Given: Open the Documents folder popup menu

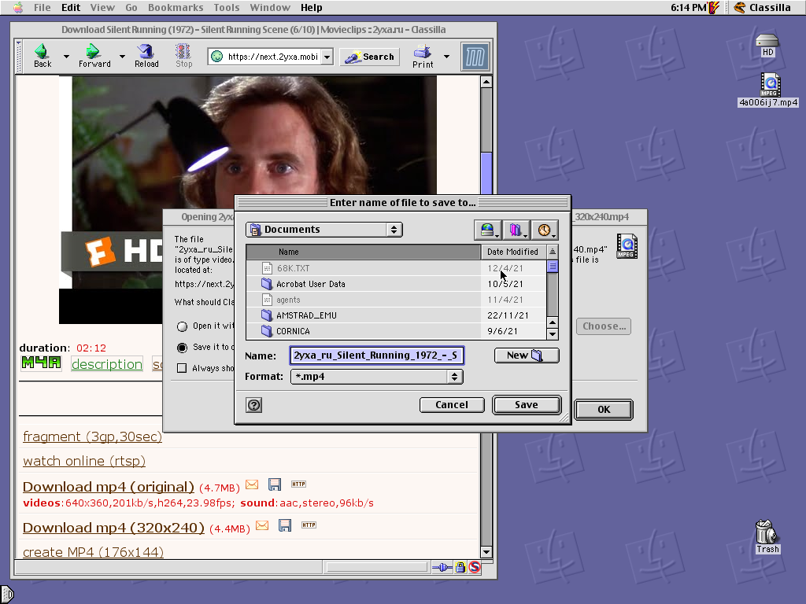Looking at the screenshot, I should 324,230.
